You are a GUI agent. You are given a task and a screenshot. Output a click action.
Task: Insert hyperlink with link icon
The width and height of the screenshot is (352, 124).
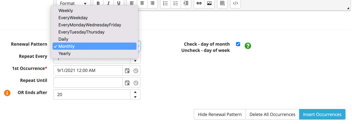click(199, 3)
